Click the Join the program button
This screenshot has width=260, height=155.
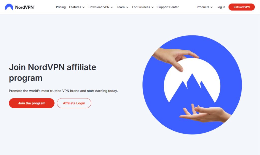point(32,103)
